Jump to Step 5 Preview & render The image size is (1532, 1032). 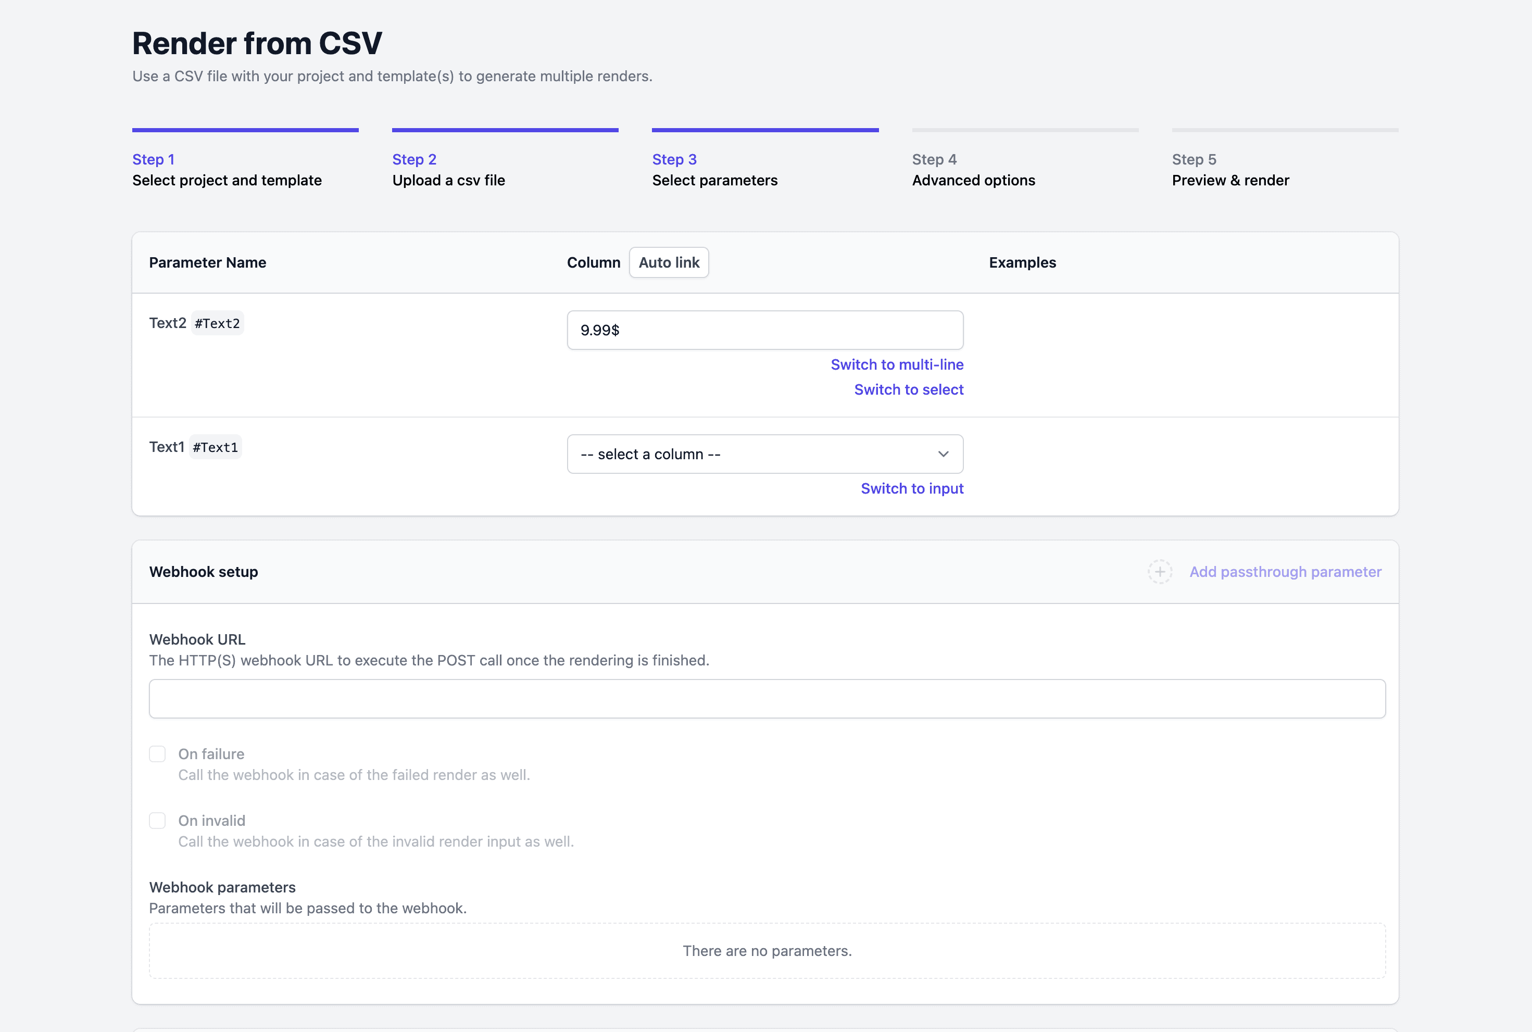click(x=1230, y=170)
